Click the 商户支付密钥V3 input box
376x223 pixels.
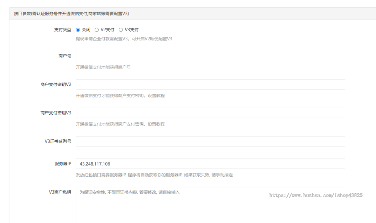coord(210,113)
